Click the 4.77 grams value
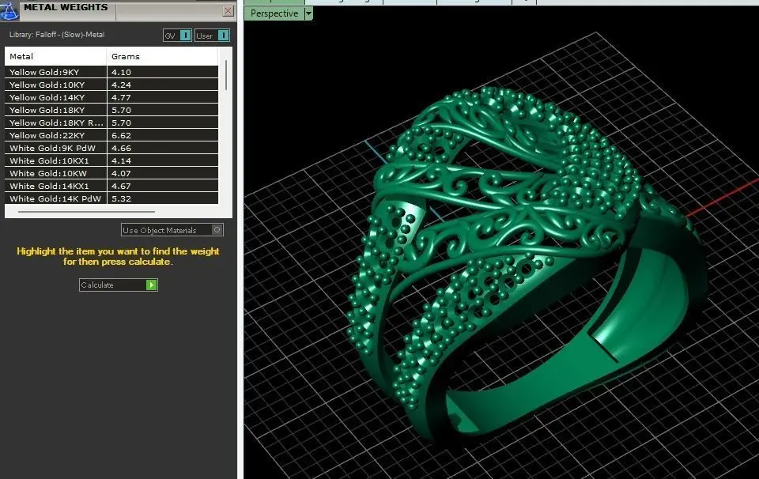Screen dimensions: 759x479 [x=121, y=97]
